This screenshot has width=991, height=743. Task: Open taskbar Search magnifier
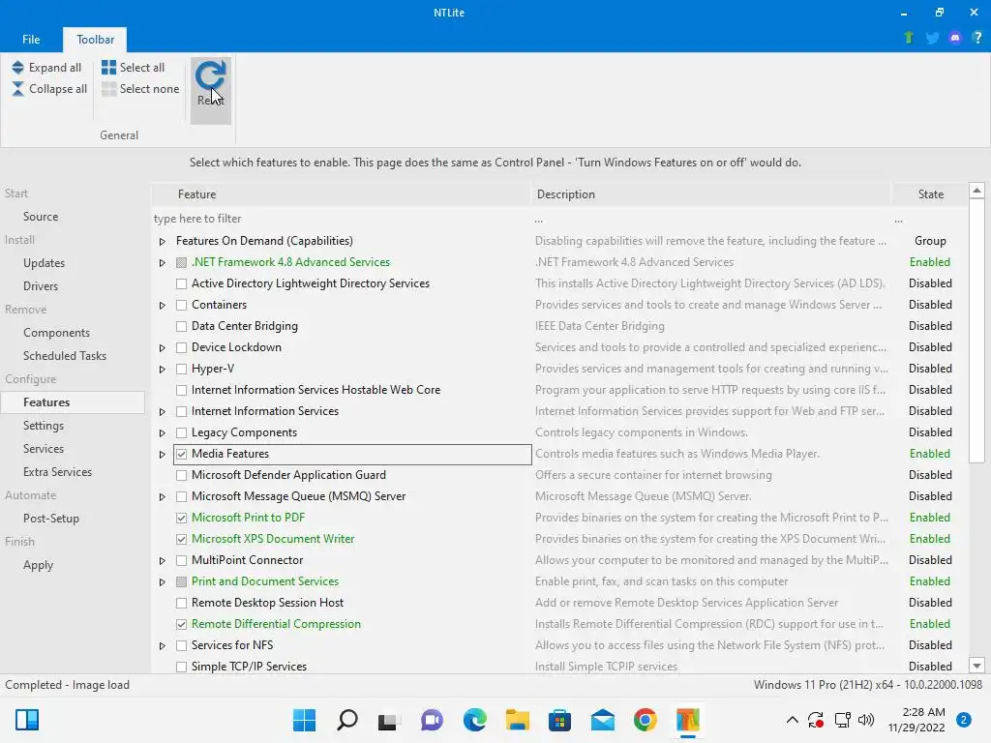coord(347,720)
